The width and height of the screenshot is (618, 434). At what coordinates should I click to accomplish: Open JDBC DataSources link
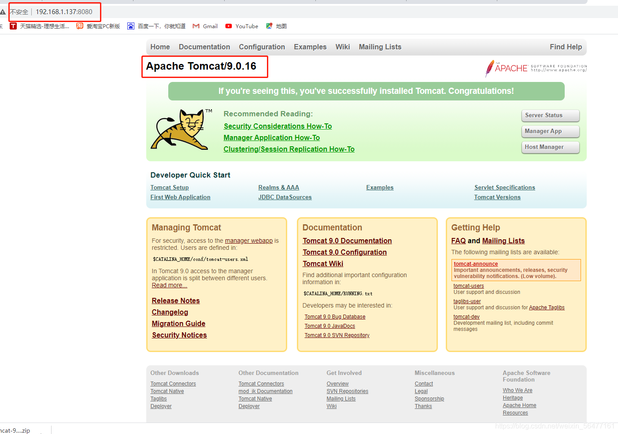(285, 197)
